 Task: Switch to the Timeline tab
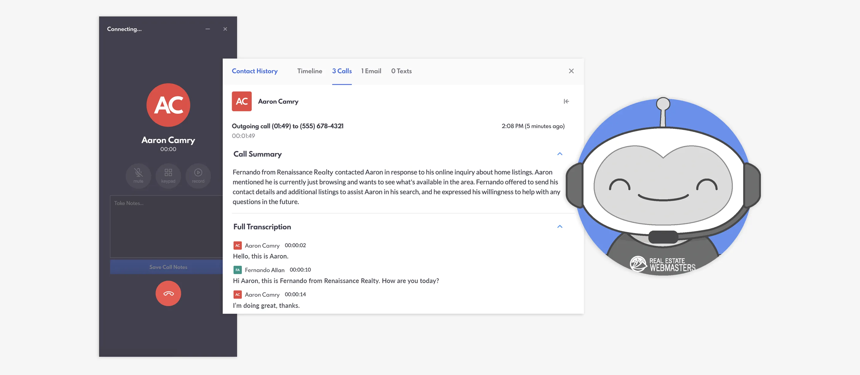[310, 71]
